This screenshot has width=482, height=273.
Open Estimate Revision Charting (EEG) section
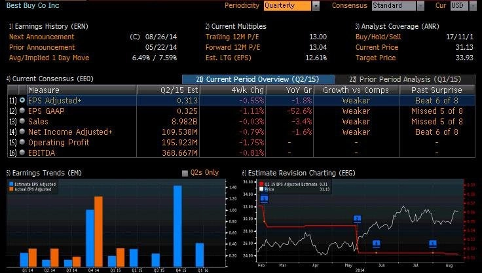[x=299, y=173]
